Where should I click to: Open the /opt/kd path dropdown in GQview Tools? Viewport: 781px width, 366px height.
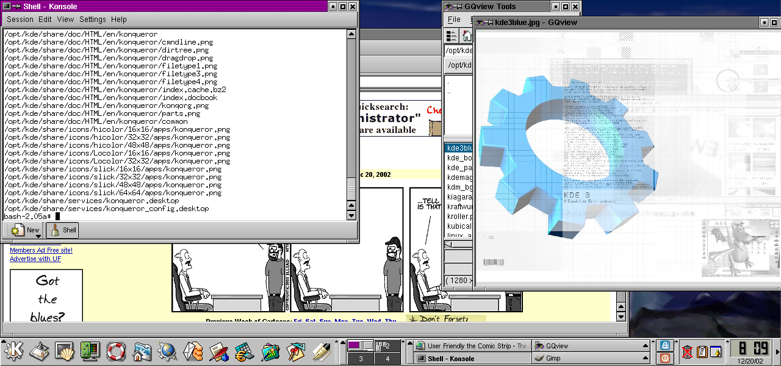click(459, 65)
